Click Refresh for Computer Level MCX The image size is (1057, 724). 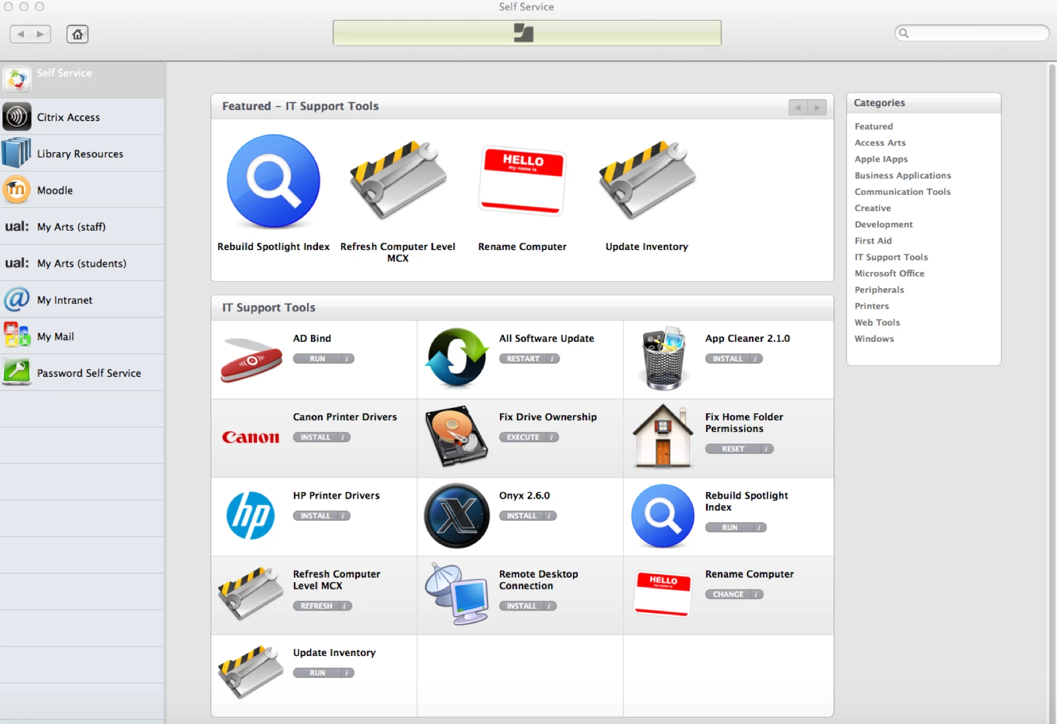(316, 606)
